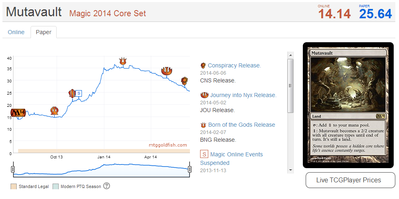Toggle the Modern PTQ Season legend swatch
Viewport: 399px width, 199px height.
click(x=56, y=186)
